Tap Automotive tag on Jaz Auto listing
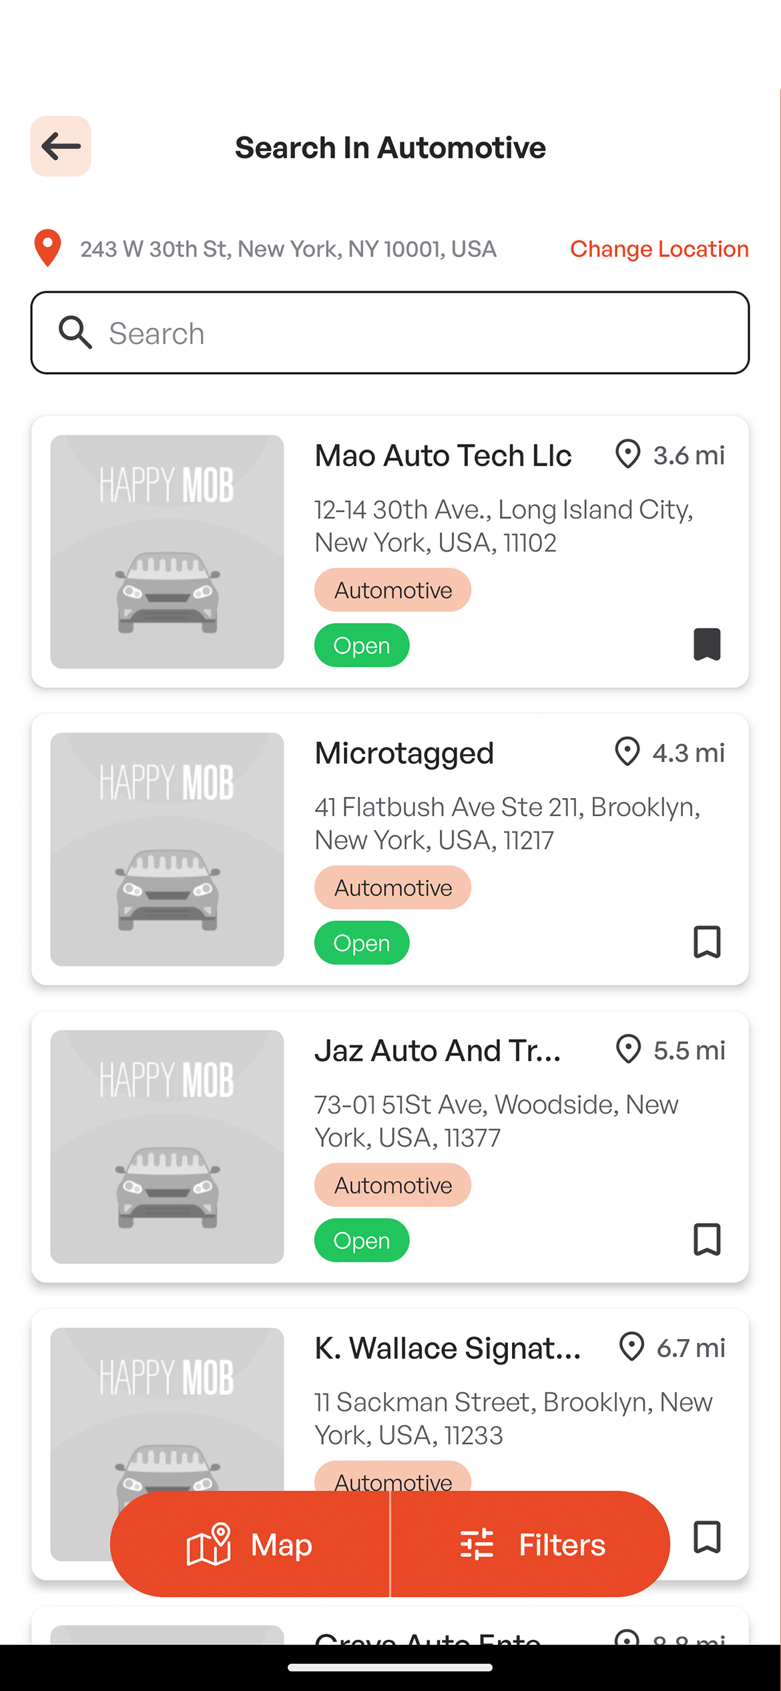781x1691 pixels. point(393,1185)
